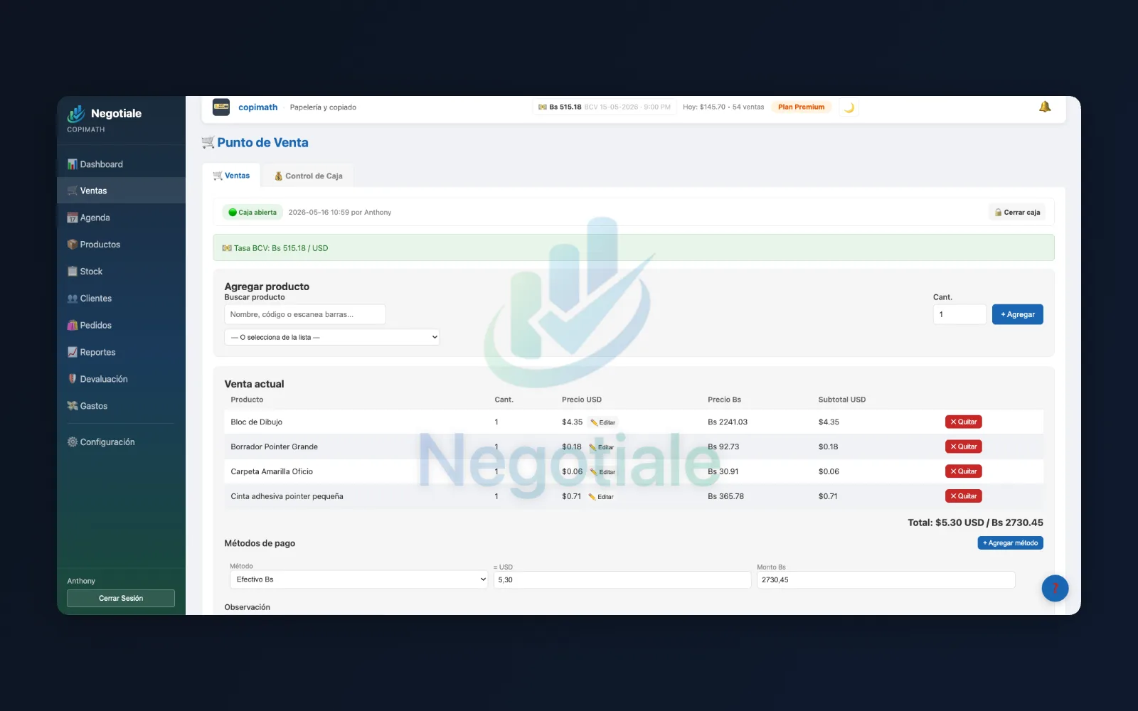This screenshot has width=1138, height=711.
Task: Open Ventas in the sidebar
Action: (121, 191)
